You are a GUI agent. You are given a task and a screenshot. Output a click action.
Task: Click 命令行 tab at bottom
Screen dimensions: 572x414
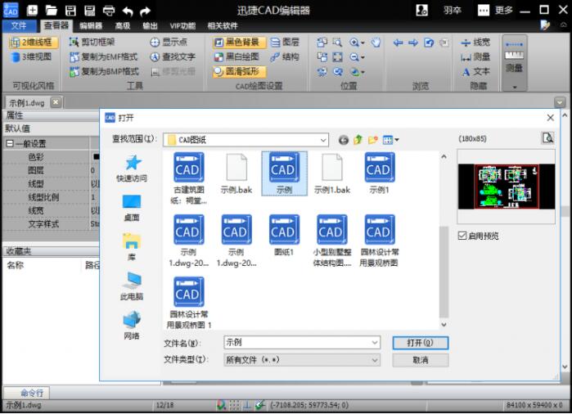point(26,393)
